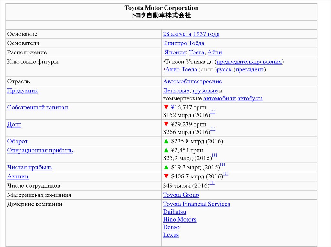Open the 'Автомобилестроение' industry link
This screenshot has width=331, height=247.
(192, 81)
